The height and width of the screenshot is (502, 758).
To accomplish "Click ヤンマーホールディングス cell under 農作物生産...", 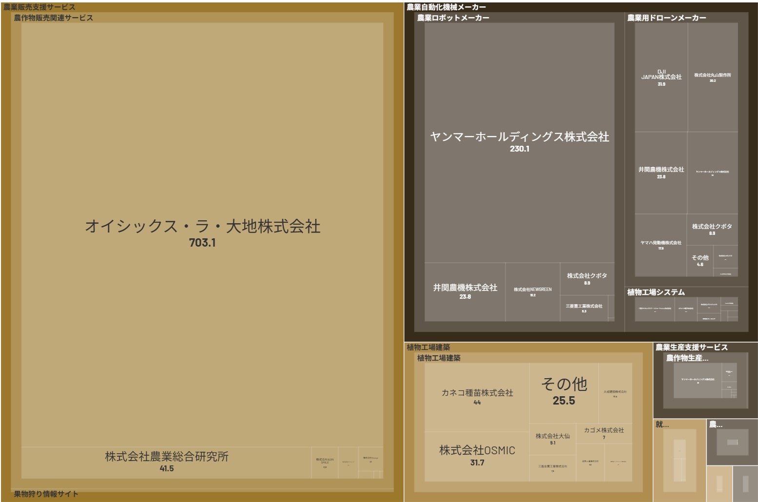I will point(698,381).
